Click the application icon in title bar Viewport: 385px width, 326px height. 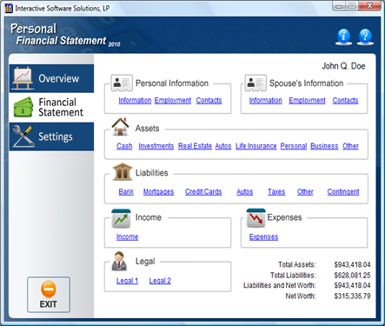9,9
